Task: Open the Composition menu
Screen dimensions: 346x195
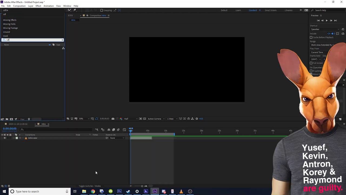Action: (x=19, y=6)
